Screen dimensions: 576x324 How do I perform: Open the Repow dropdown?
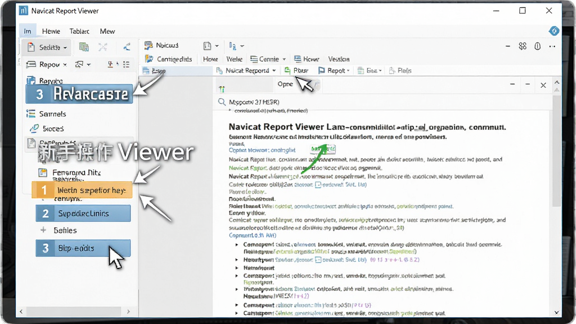47,65
